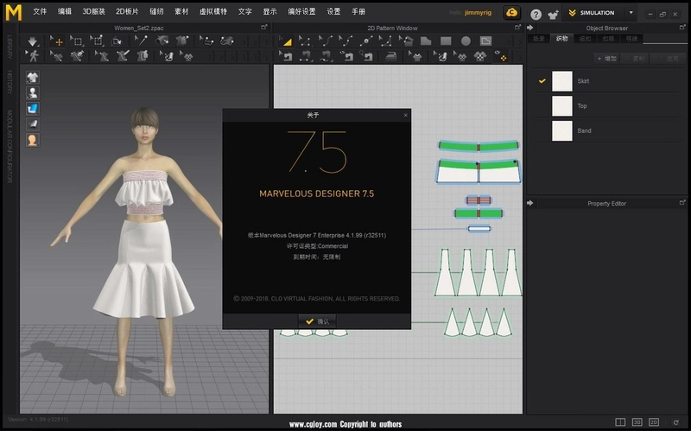Image resolution: width=691 pixels, height=431 pixels.
Task: Open the 3D服装 menu
Action: point(93,11)
